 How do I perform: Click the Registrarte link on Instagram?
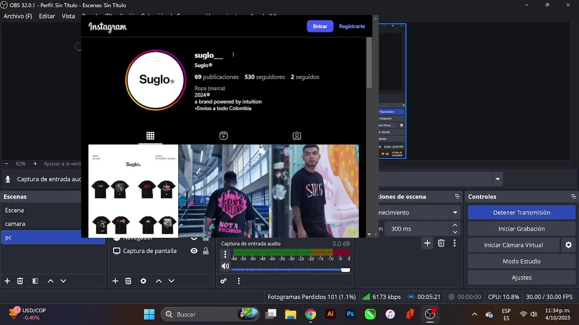pos(352,26)
